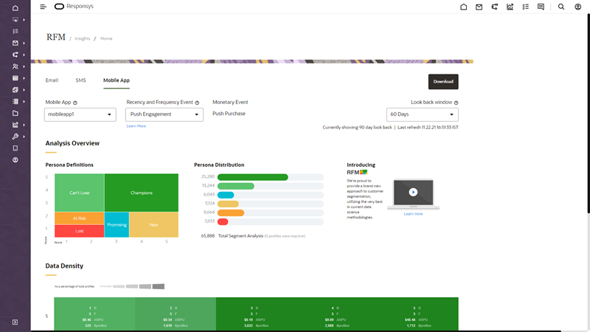
Task: Switch to the Email tab
Action: point(52,80)
